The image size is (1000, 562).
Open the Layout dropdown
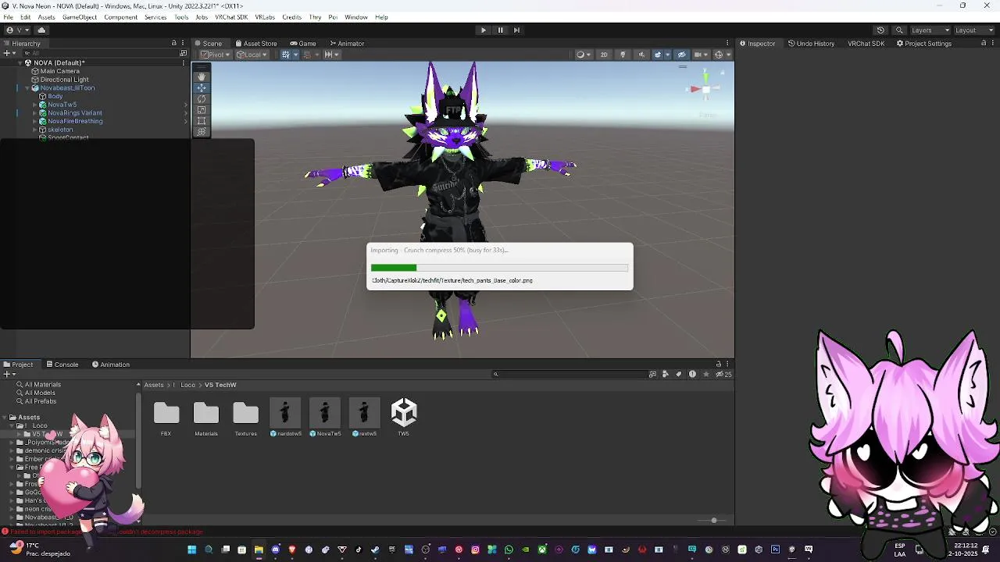976,30
